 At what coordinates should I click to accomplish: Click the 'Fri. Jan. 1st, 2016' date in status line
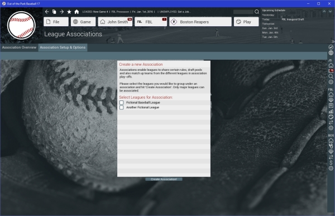coord(142,12)
